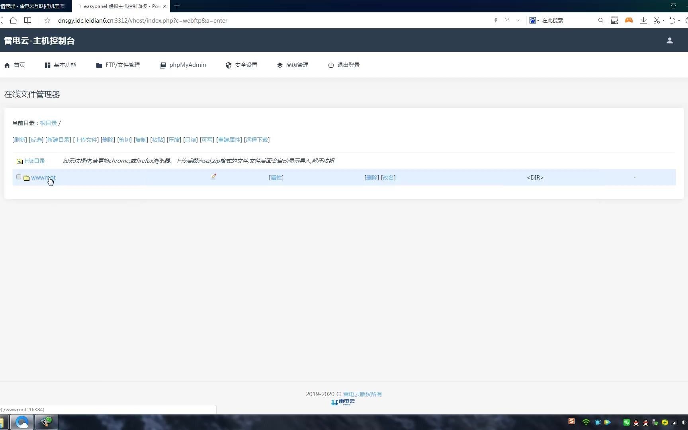Click the browser skin shirt icon
This screenshot has width=688, height=430.
(673, 6)
